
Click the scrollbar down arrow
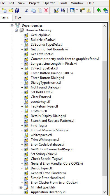coord(104,192)
